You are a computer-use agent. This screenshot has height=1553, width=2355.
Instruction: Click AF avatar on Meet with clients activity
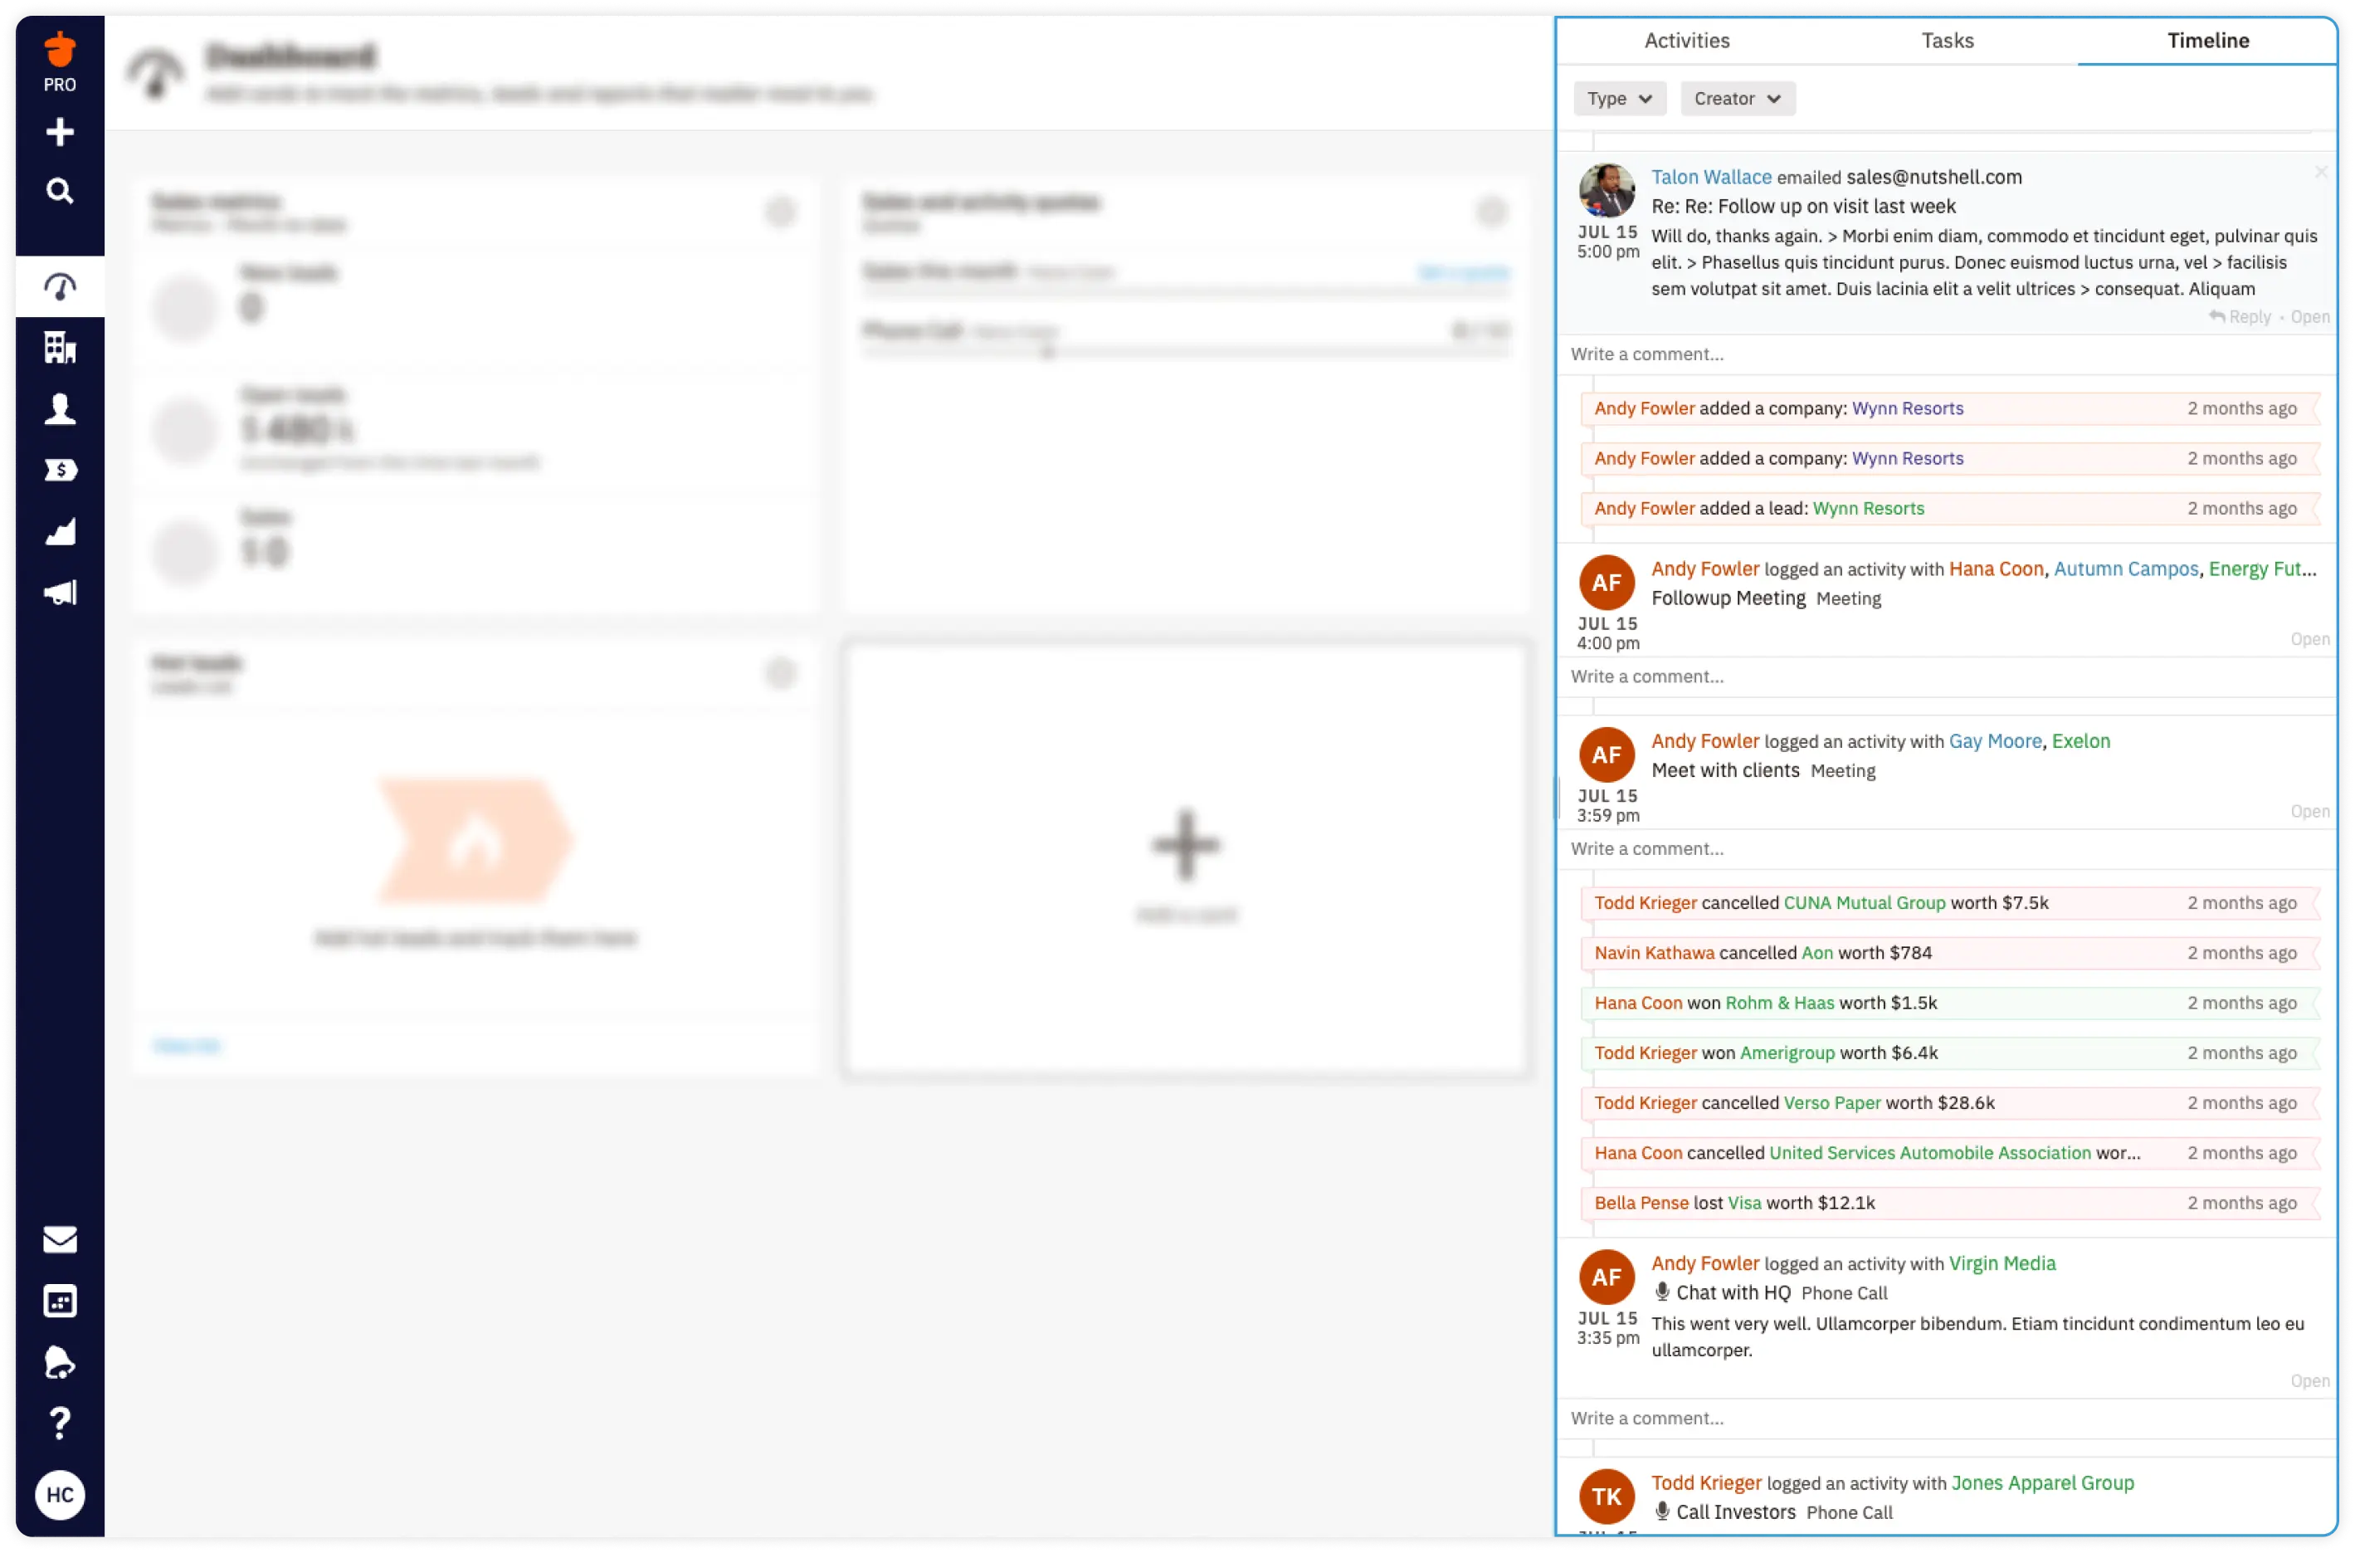point(1606,755)
